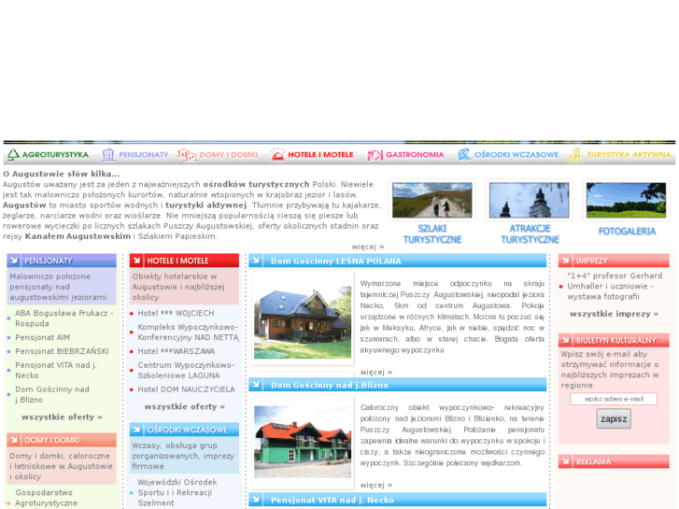Click arrow icon beside Dom Gościnny LEŚNA POLANA
This screenshot has width=679, height=509.
[x=256, y=261]
